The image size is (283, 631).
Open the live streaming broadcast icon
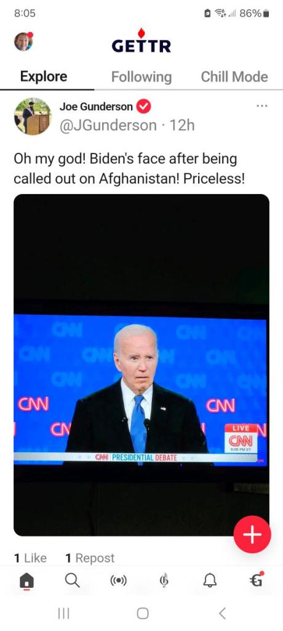tap(118, 580)
